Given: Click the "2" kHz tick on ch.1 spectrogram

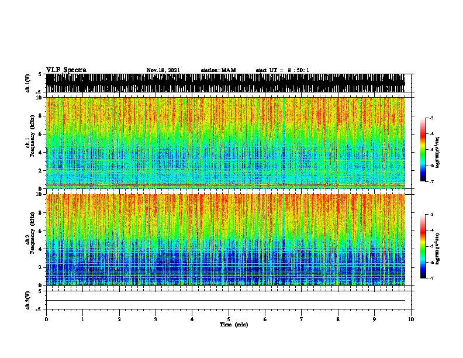Looking at the screenshot, I should pos(41,170).
